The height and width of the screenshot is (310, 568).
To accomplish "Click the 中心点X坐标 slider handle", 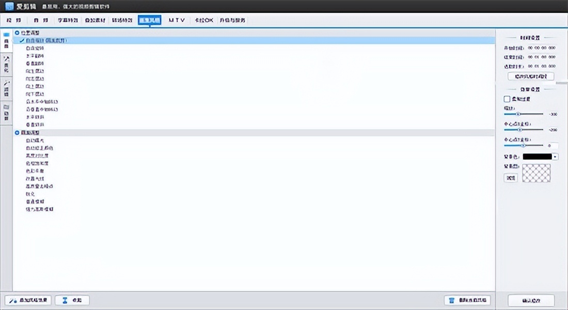I will [x=520, y=130].
